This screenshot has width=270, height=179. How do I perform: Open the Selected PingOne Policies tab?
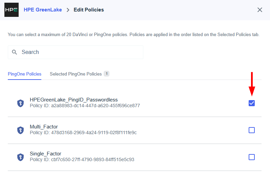76,74
